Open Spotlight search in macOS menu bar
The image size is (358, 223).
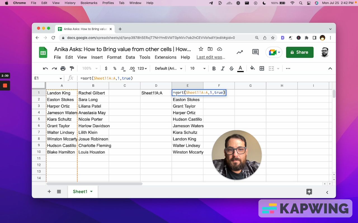(301, 3)
